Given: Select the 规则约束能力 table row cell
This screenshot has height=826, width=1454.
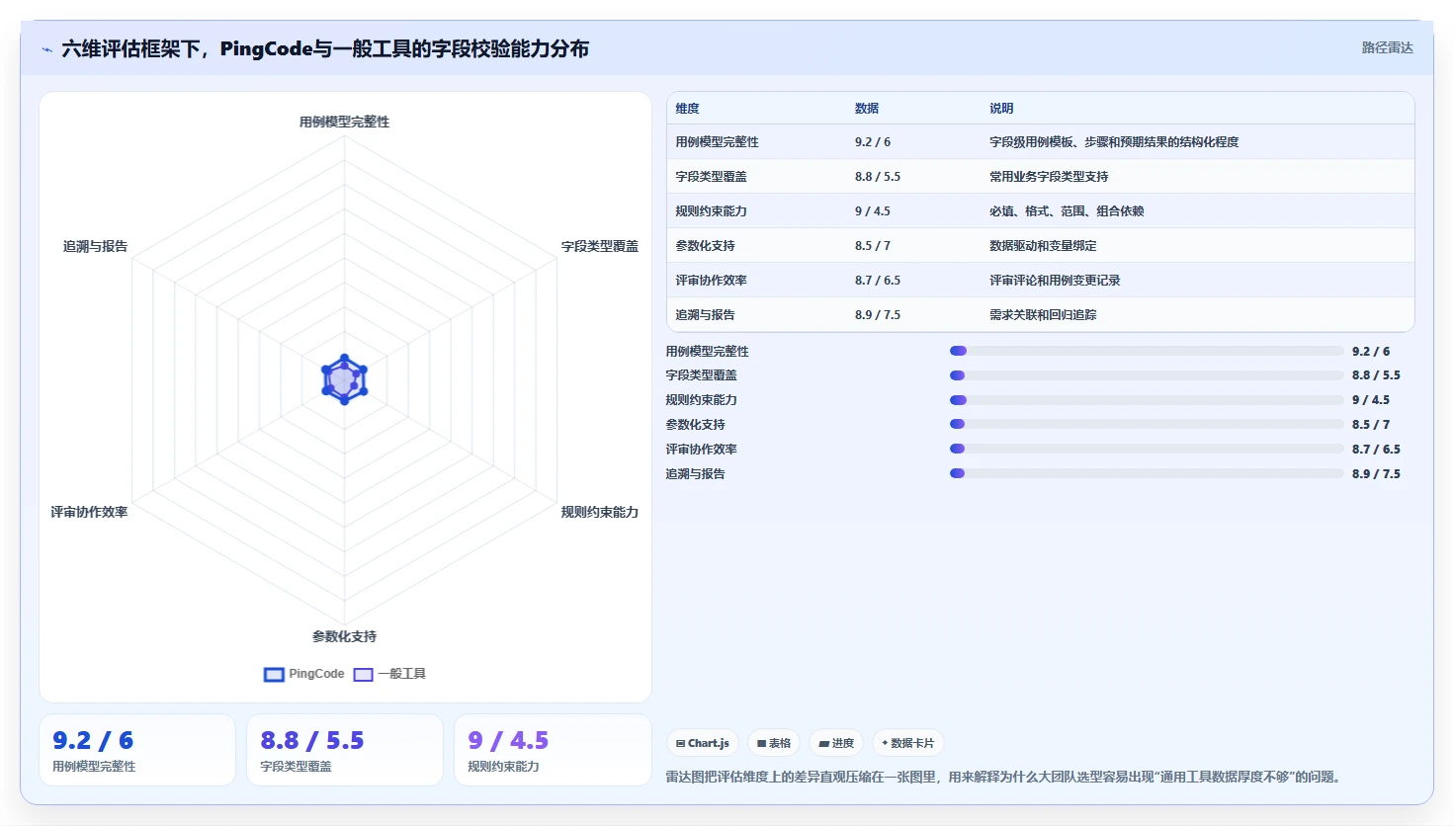Looking at the screenshot, I should click(x=712, y=211).
